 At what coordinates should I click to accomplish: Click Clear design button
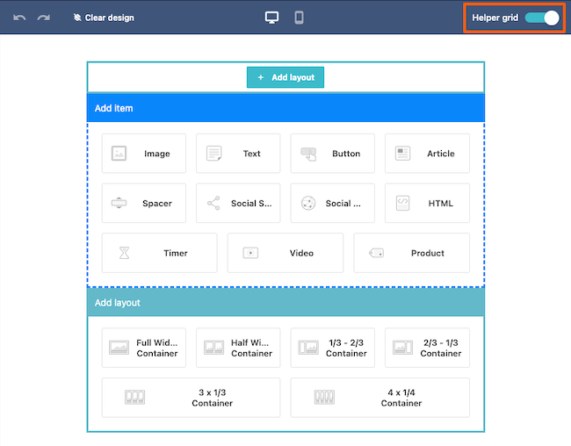point(104,18)
